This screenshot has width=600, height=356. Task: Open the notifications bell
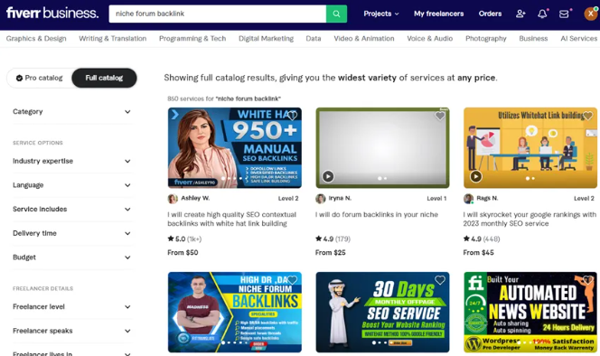point(542,14)
